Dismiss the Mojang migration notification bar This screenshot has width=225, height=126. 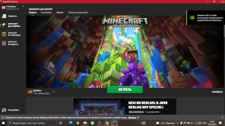click(x=222, y=118)
